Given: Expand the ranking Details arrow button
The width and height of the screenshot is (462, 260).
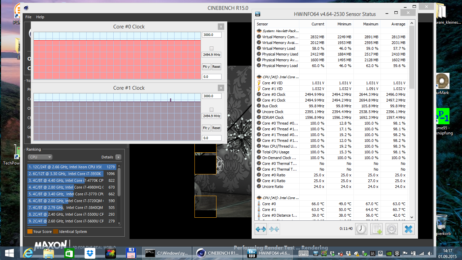Looking at the screenshot, I should coord(118,157).
